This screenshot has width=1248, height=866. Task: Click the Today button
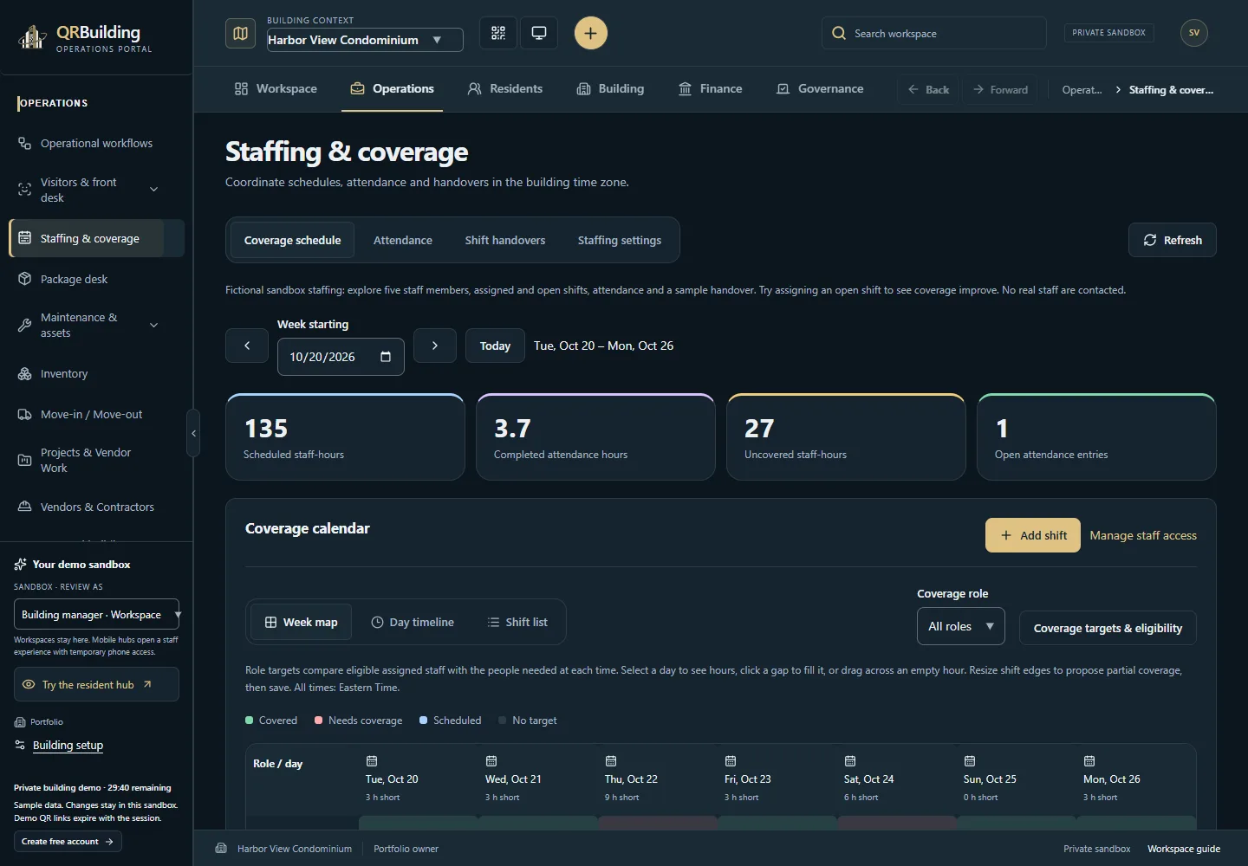495,346
